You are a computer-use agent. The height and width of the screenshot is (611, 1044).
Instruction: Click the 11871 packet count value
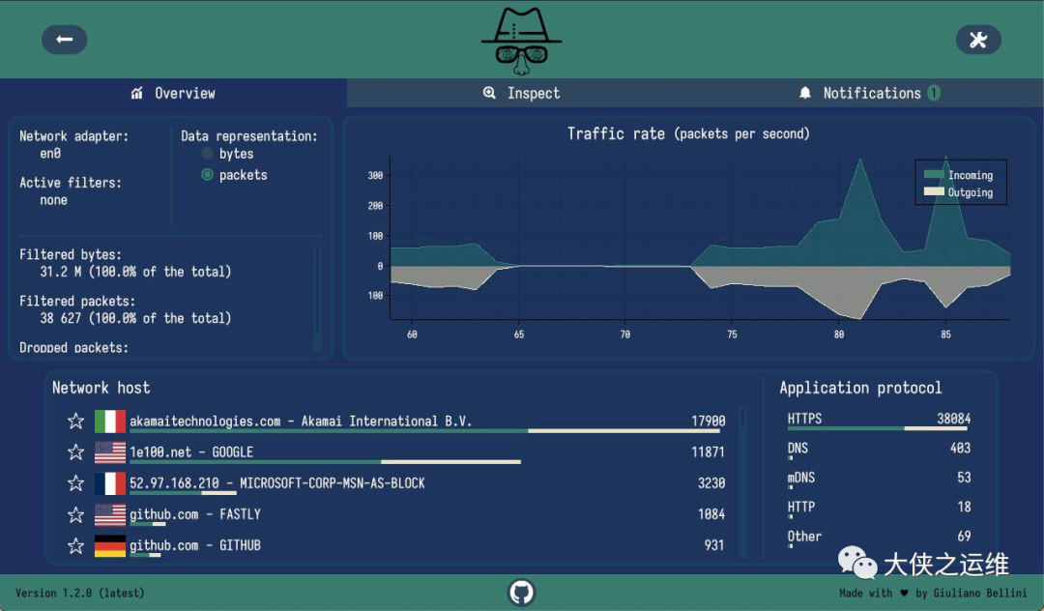tap(708, 451)
